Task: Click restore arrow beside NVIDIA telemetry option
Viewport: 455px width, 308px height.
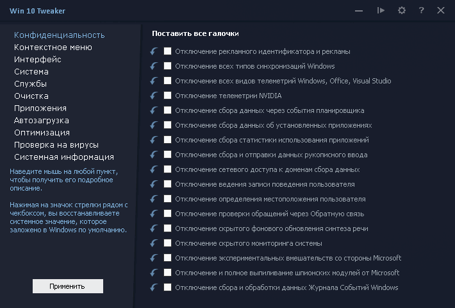Action: click(154, 96)
